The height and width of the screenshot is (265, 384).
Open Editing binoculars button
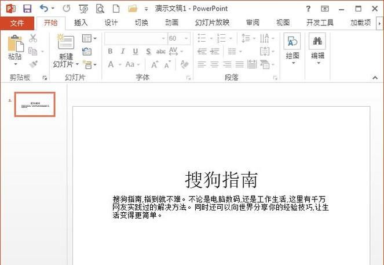click(317, 49)
